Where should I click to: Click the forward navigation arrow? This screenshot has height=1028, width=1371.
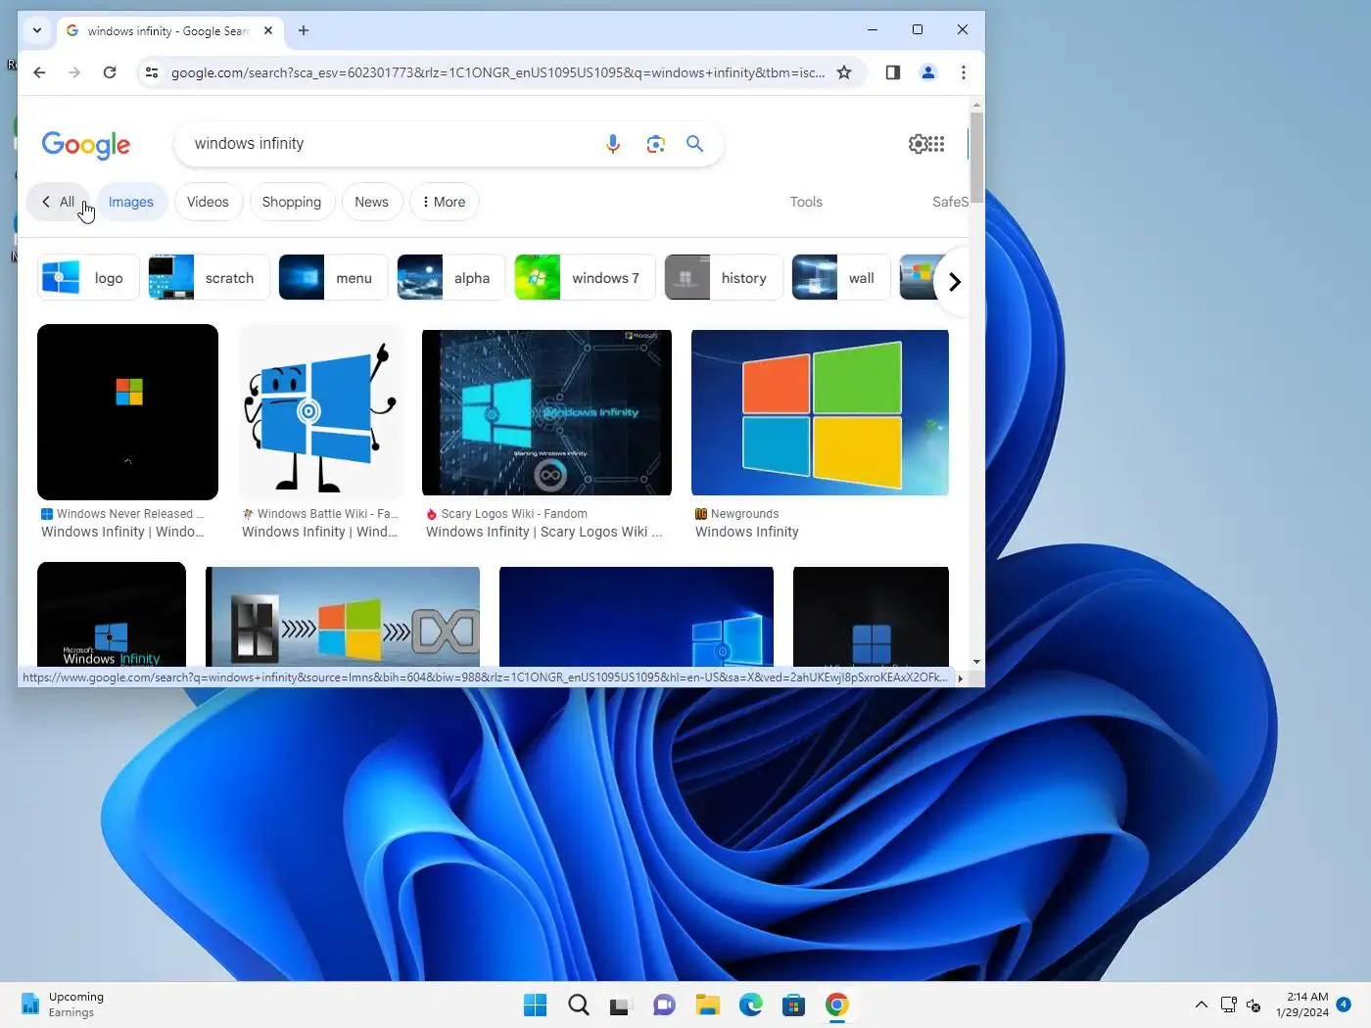click(74, 72)
